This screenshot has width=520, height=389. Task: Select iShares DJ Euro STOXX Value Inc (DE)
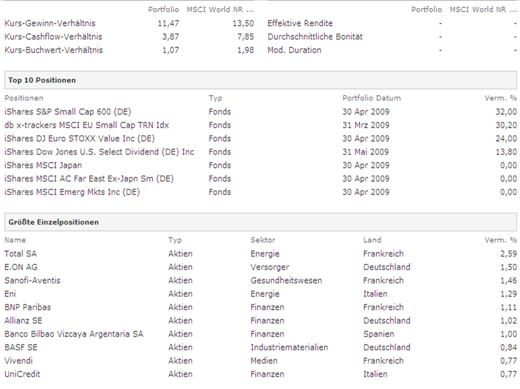[x=79, y=139]
